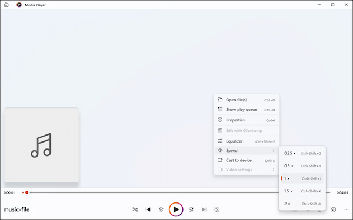This screenshot has width=353, height=220.
Task: Click the elapsed time 0:00:01
Action: tap(9, 192)
